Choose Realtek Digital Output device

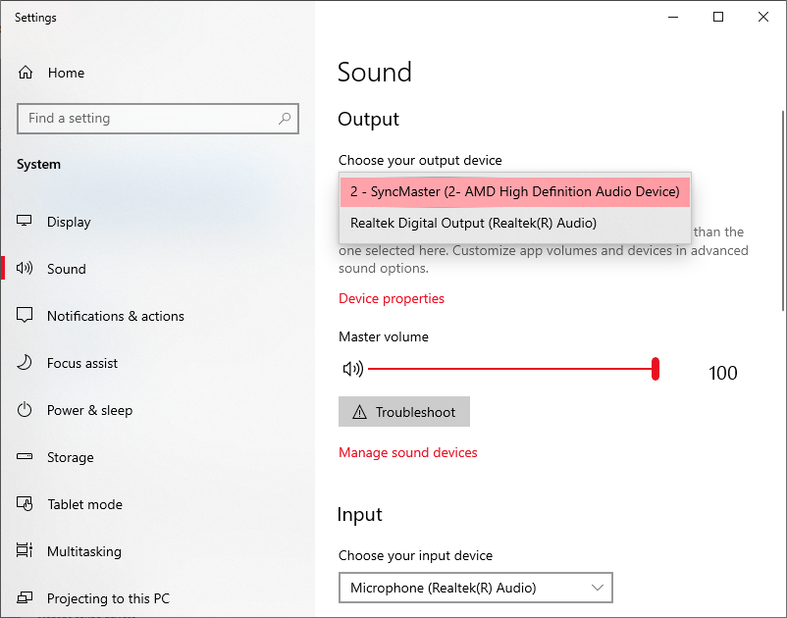click(x=473, y=223)
